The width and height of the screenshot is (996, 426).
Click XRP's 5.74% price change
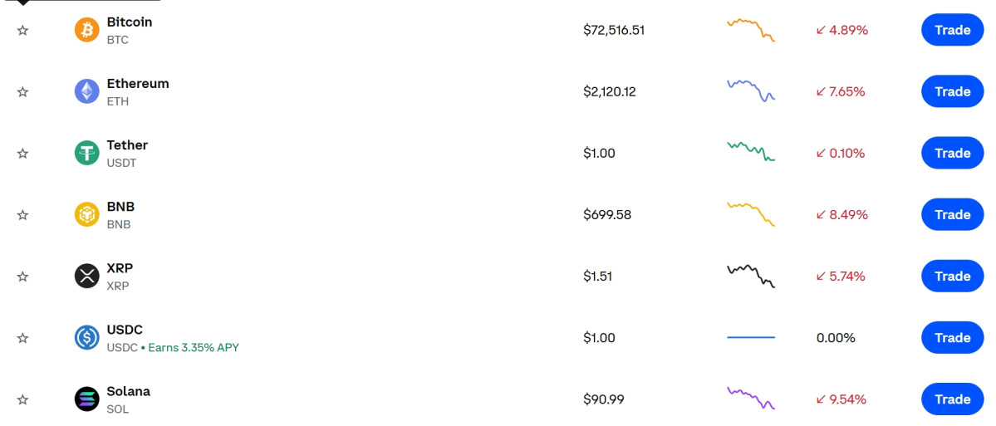coord(841,277)
